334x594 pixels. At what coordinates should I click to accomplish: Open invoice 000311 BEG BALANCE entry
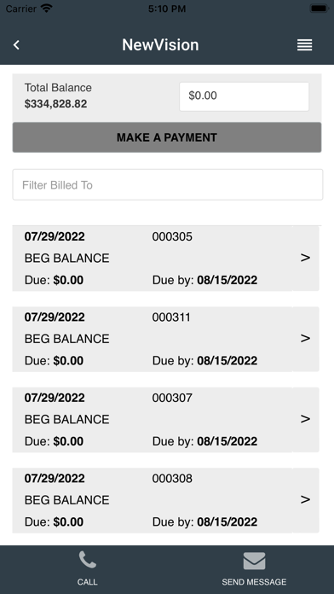(x=67, y=339)
